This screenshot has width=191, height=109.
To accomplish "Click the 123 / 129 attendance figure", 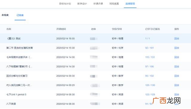I will click(x=150, y=94).
